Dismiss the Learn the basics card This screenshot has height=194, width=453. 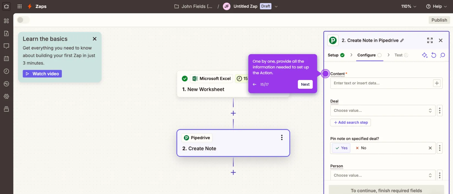coord(95,39)
